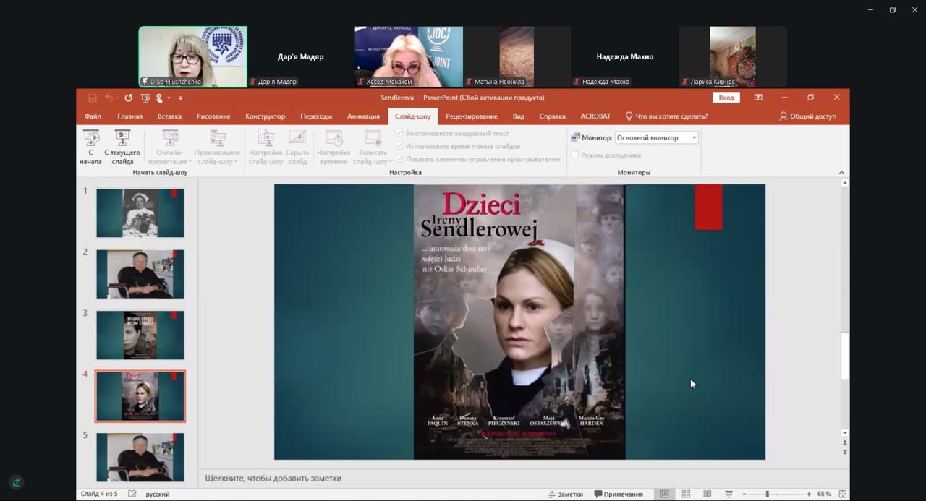Toggle 'Использовать время показа слайдов' checkbox

(x=399, y=146)
